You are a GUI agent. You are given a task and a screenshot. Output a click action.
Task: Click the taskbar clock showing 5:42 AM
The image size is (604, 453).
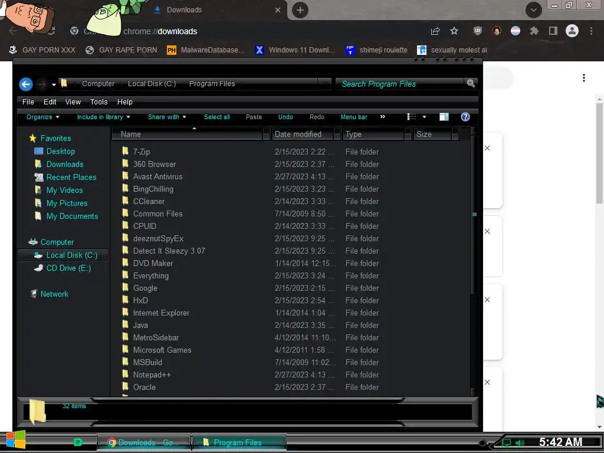click(x=560, y=442)
